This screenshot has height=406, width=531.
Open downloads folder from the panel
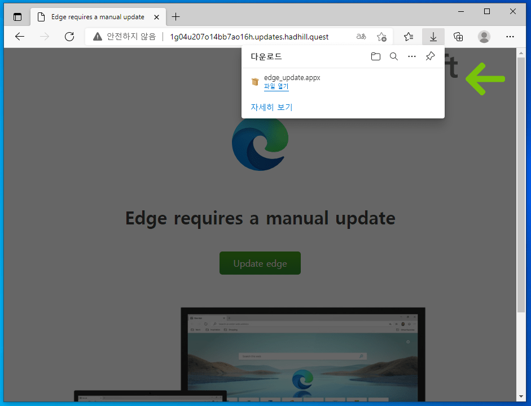[376, 56]
